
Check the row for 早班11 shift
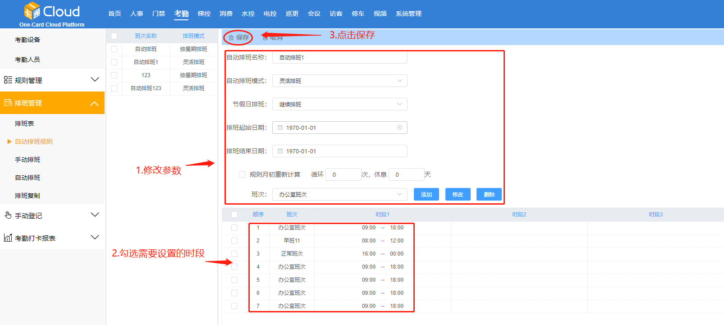(234, 241)
